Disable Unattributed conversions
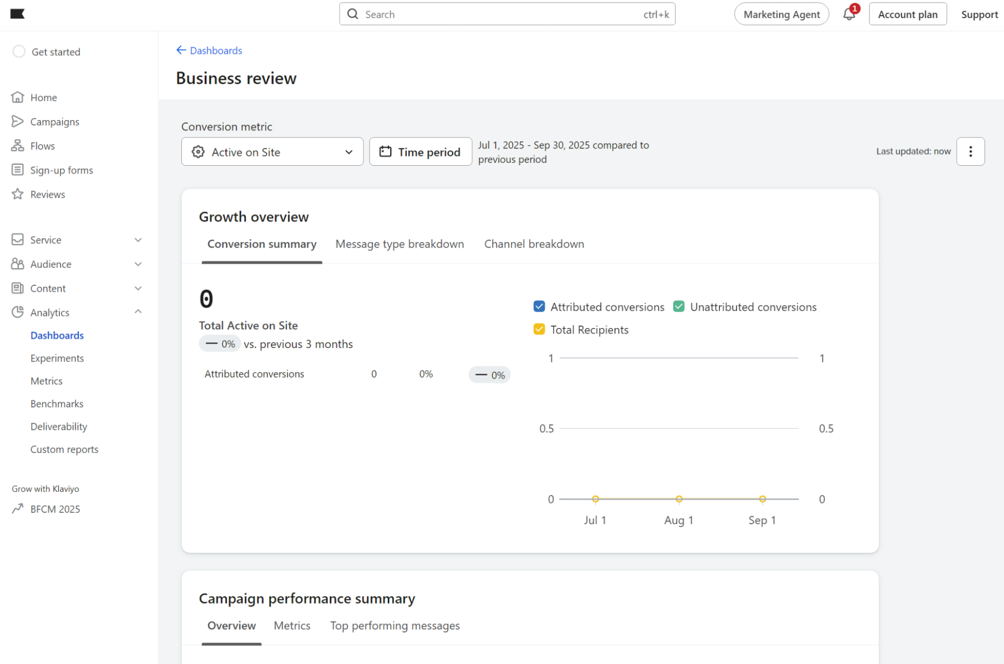Screen dimensions: 1004x664 click(x=679, y=306)
